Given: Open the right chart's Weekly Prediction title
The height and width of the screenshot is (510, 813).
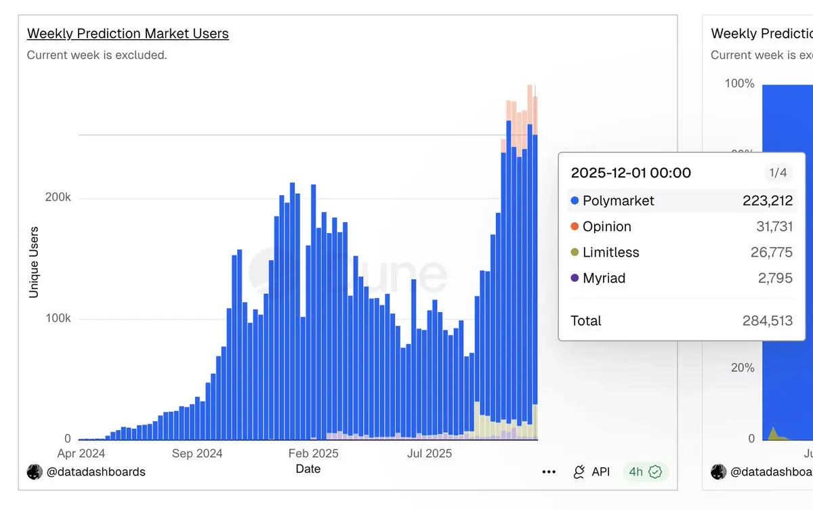Looking at the screenshot, I should click(762, 33).
